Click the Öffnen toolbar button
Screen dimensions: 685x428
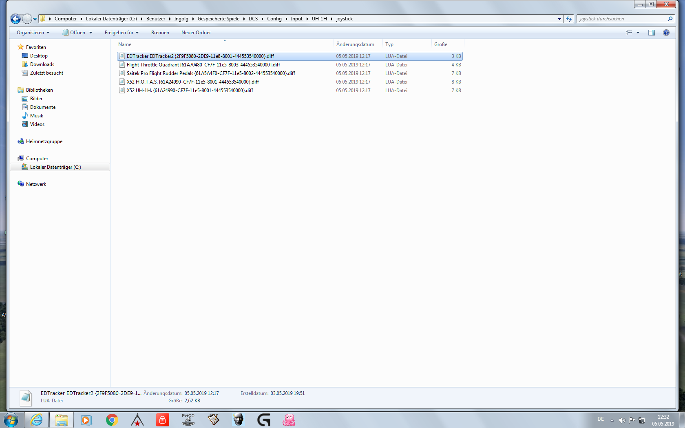pyautogui.click(x=74, y=33)
